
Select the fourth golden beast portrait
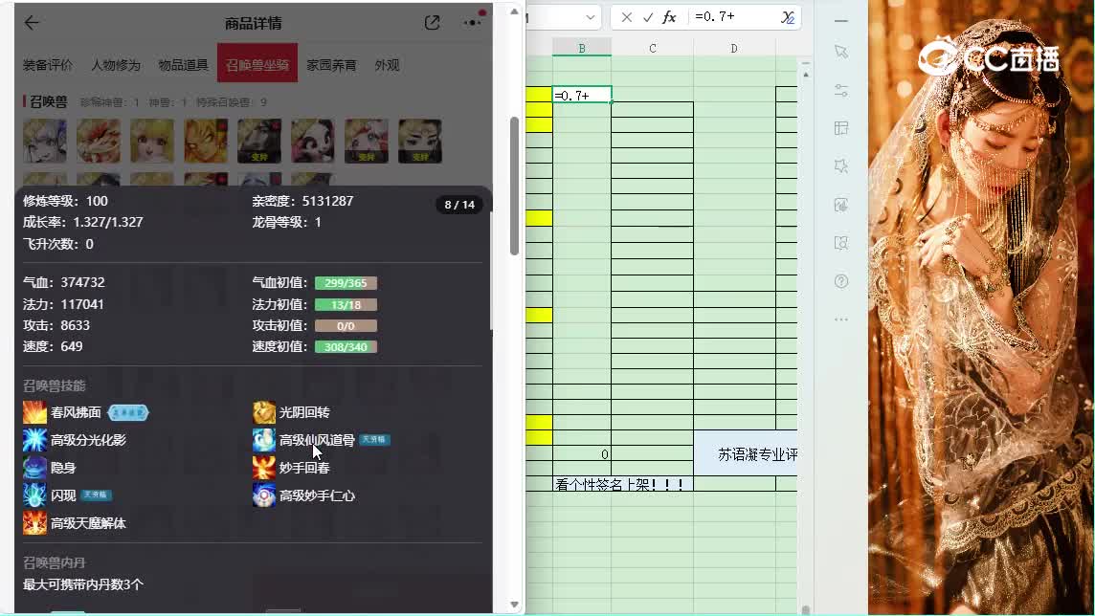tap(206, 141)
